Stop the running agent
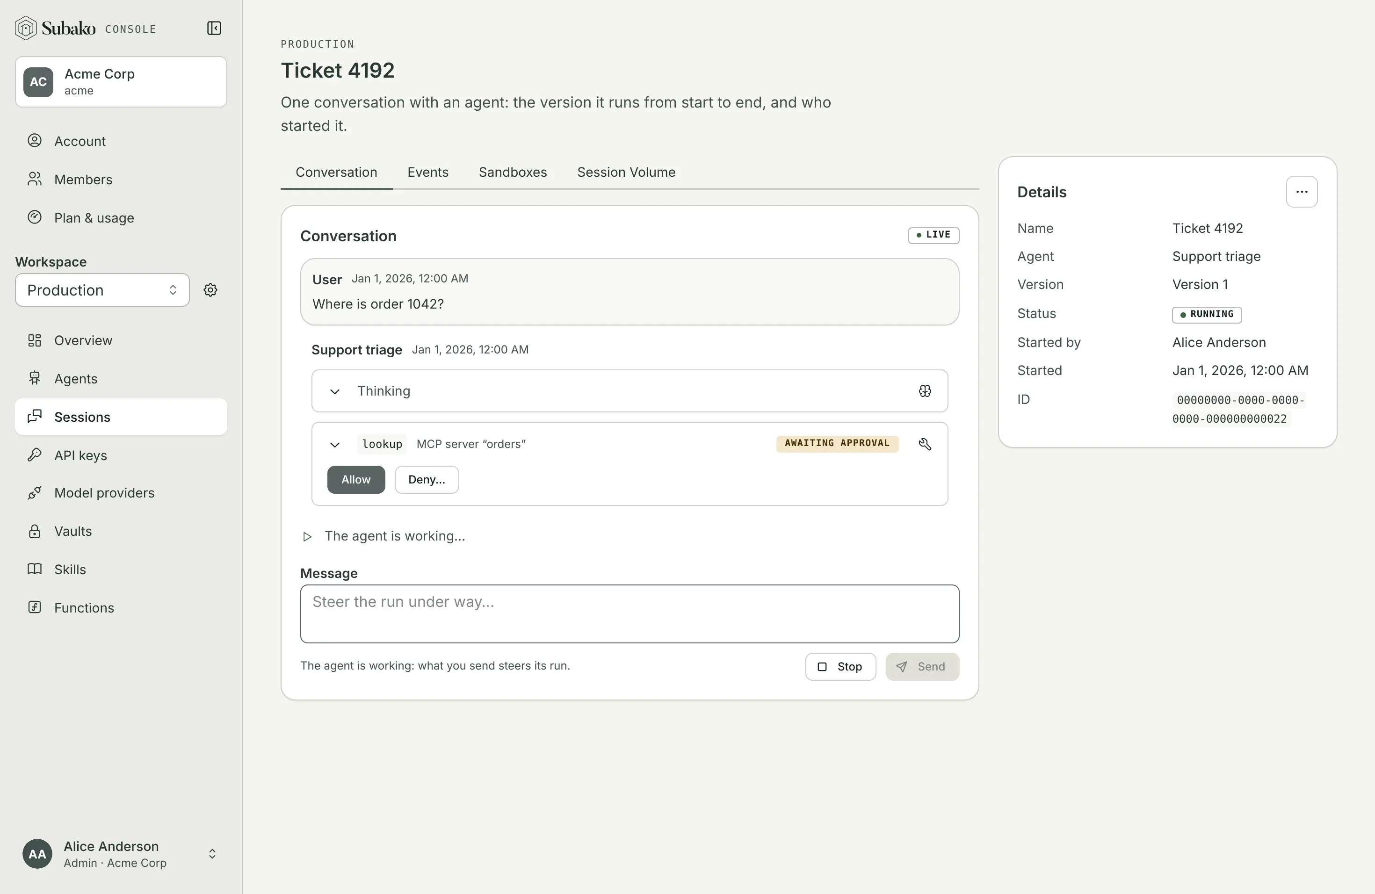Screen dimensions: 1375x894 (x=840, y=666)
